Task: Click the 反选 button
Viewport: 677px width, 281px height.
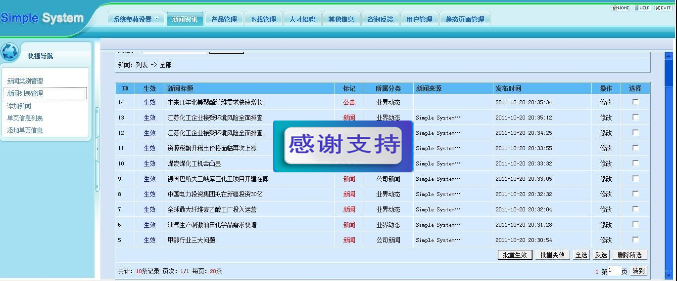Action: pyautogui.click(x=601, y=255)
